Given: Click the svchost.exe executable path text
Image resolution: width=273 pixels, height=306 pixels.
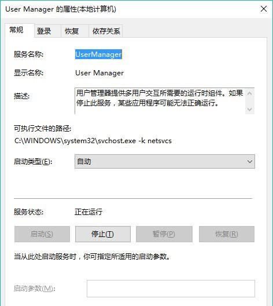Looking at the screenshot, I should pyautogui.click(x=93, y=141).
